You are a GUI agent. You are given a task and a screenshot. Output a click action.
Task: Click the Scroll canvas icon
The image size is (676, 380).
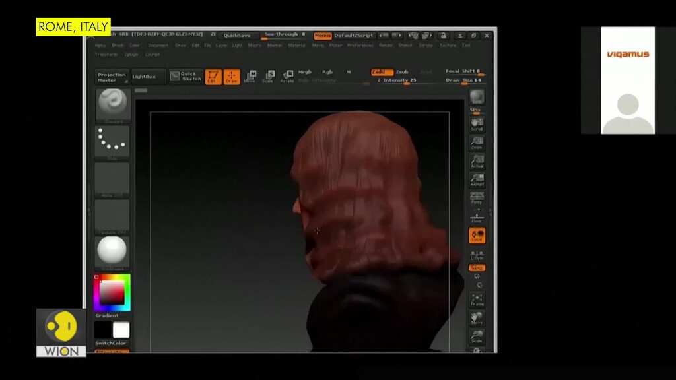click(477, 125)
